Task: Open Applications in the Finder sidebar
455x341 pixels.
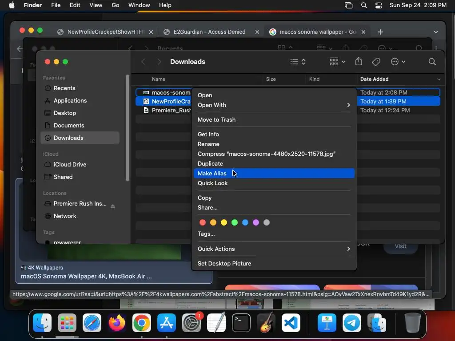Action: (x=80, y=101)
